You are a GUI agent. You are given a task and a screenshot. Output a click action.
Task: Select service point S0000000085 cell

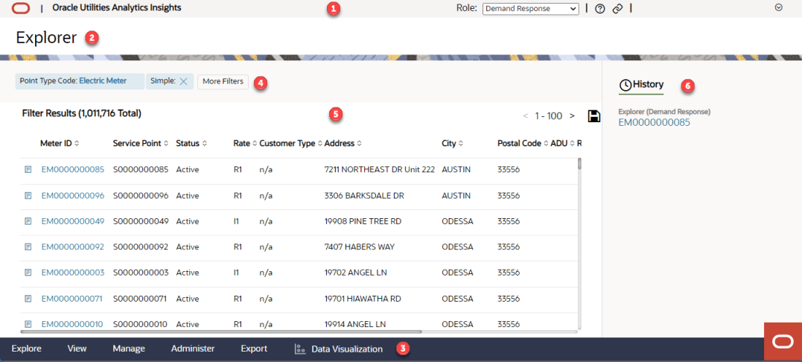(141, 169)
